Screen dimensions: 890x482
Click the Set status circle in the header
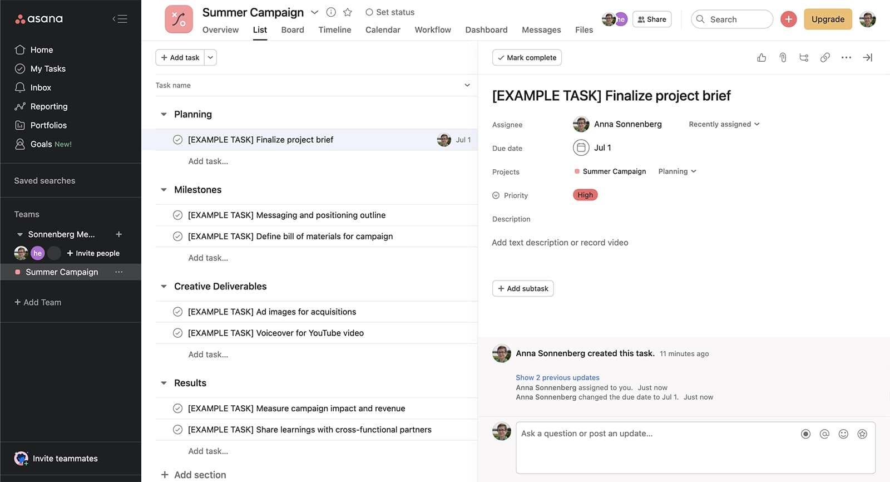pyautogui.click(x=369, y=12)
